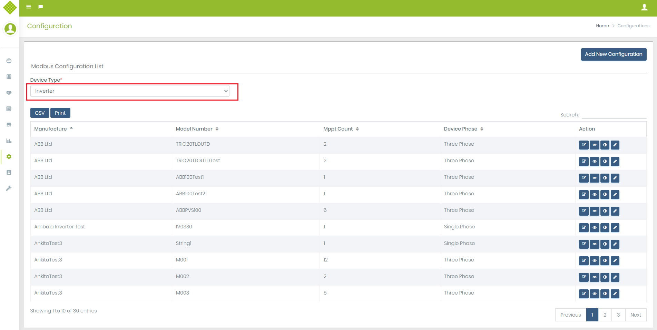Click the Add New Configuration button

coord(613,54)
